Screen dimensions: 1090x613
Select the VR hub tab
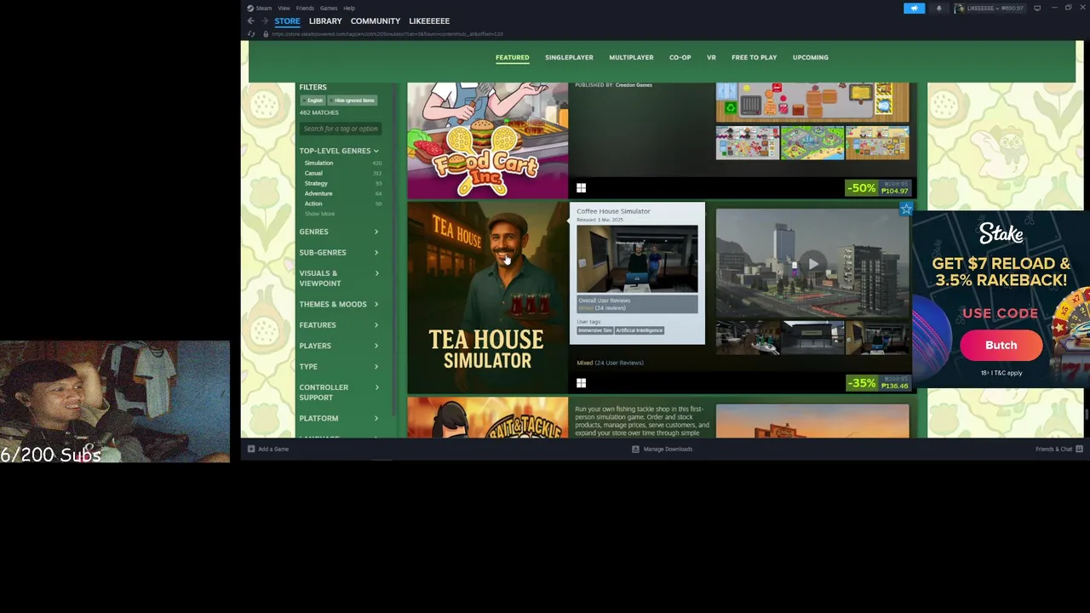click(x=711, y=57)
